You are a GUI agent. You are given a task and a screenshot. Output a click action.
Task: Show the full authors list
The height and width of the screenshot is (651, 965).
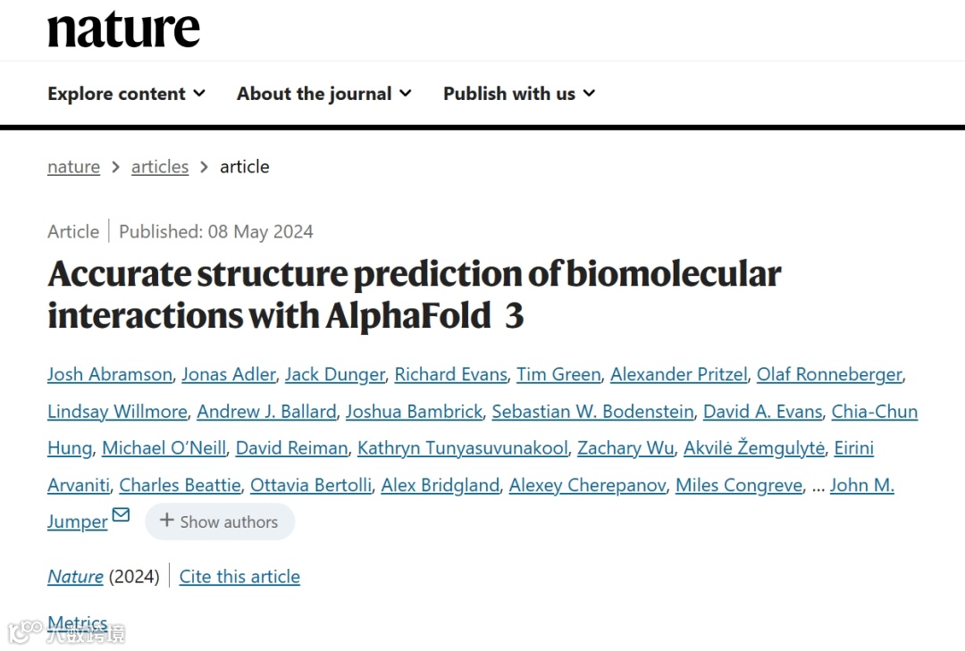220,522
